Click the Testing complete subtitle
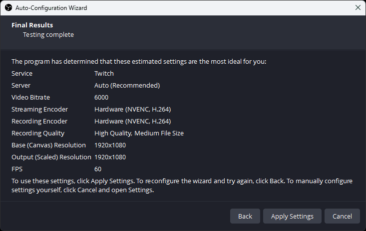The width and height of the screenshot is (366, 231). click(x=48, y=35)
